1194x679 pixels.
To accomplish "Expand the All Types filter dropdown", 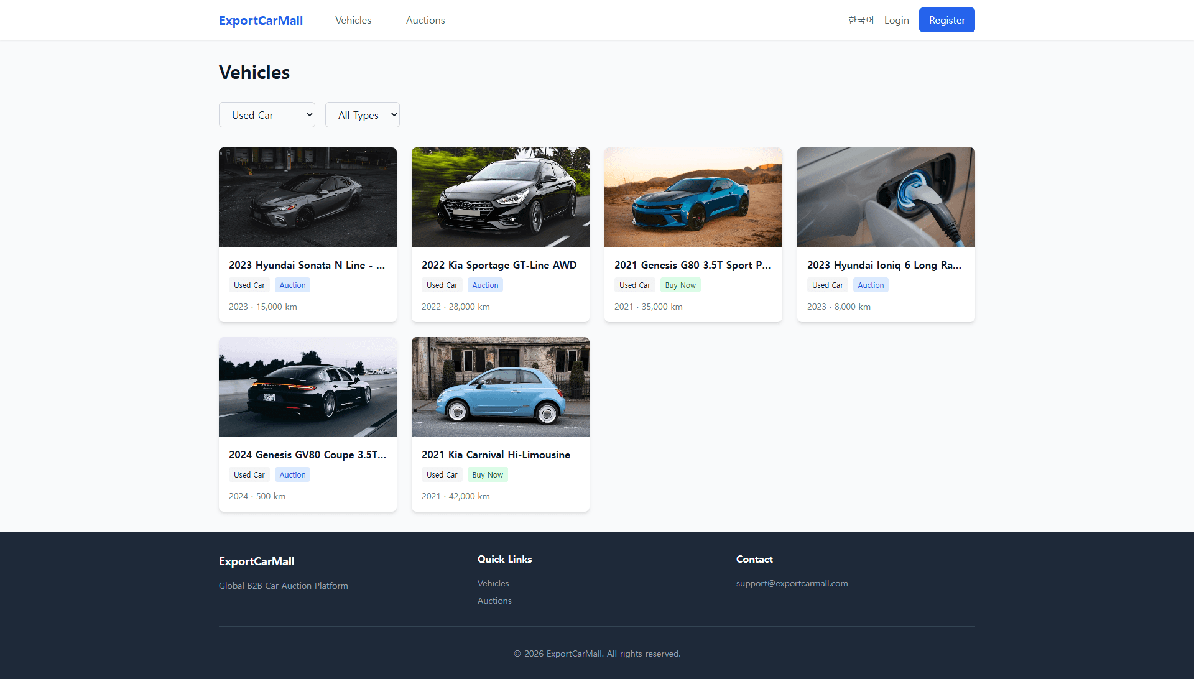I will 362,115.
